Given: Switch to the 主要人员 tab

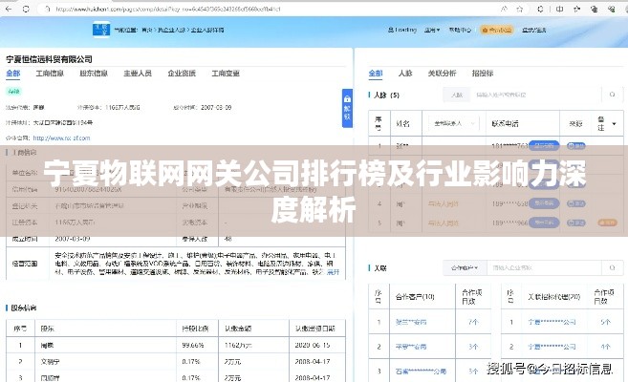Looking at the screenshot, I should click(x=138, y=74).
